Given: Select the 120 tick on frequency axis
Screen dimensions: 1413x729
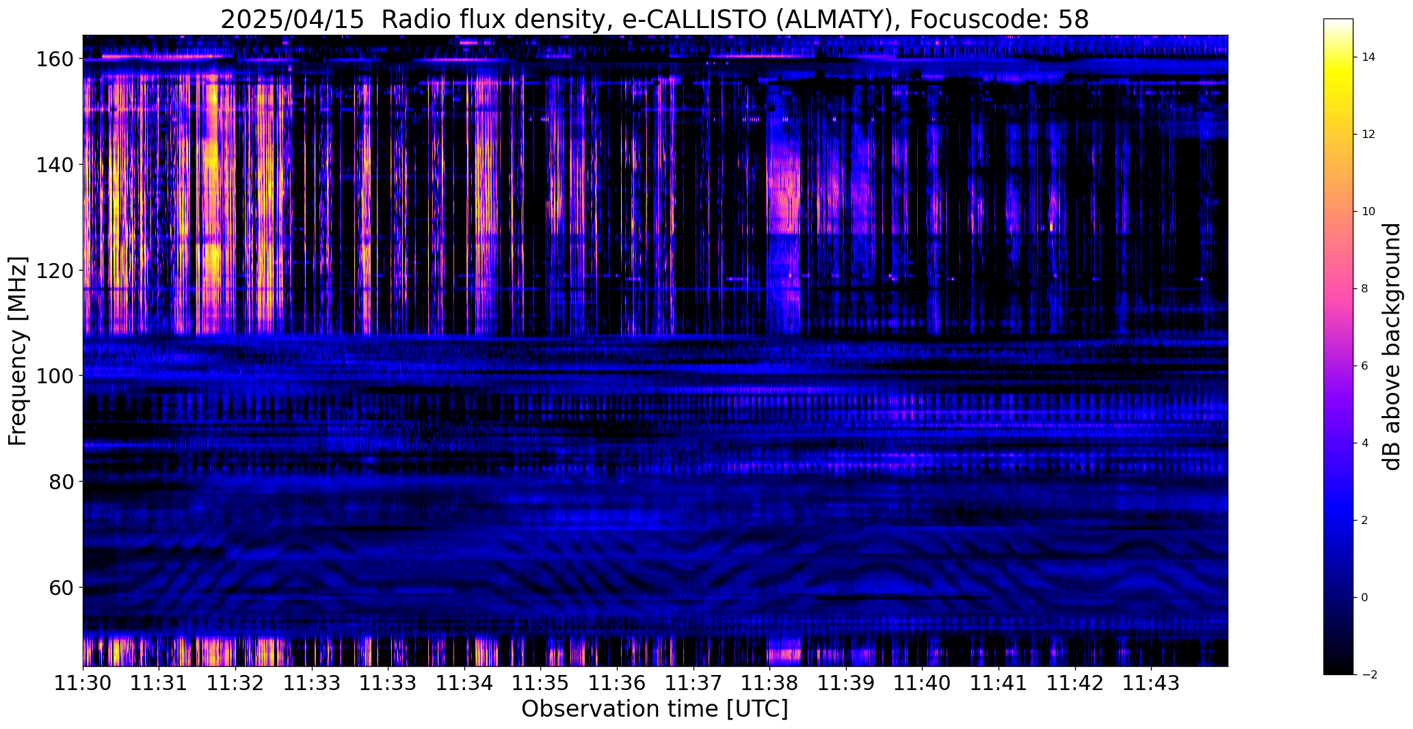Looking at the screenshot, I should coord(54,271).
